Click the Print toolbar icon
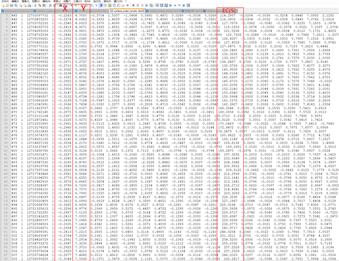 29,5
